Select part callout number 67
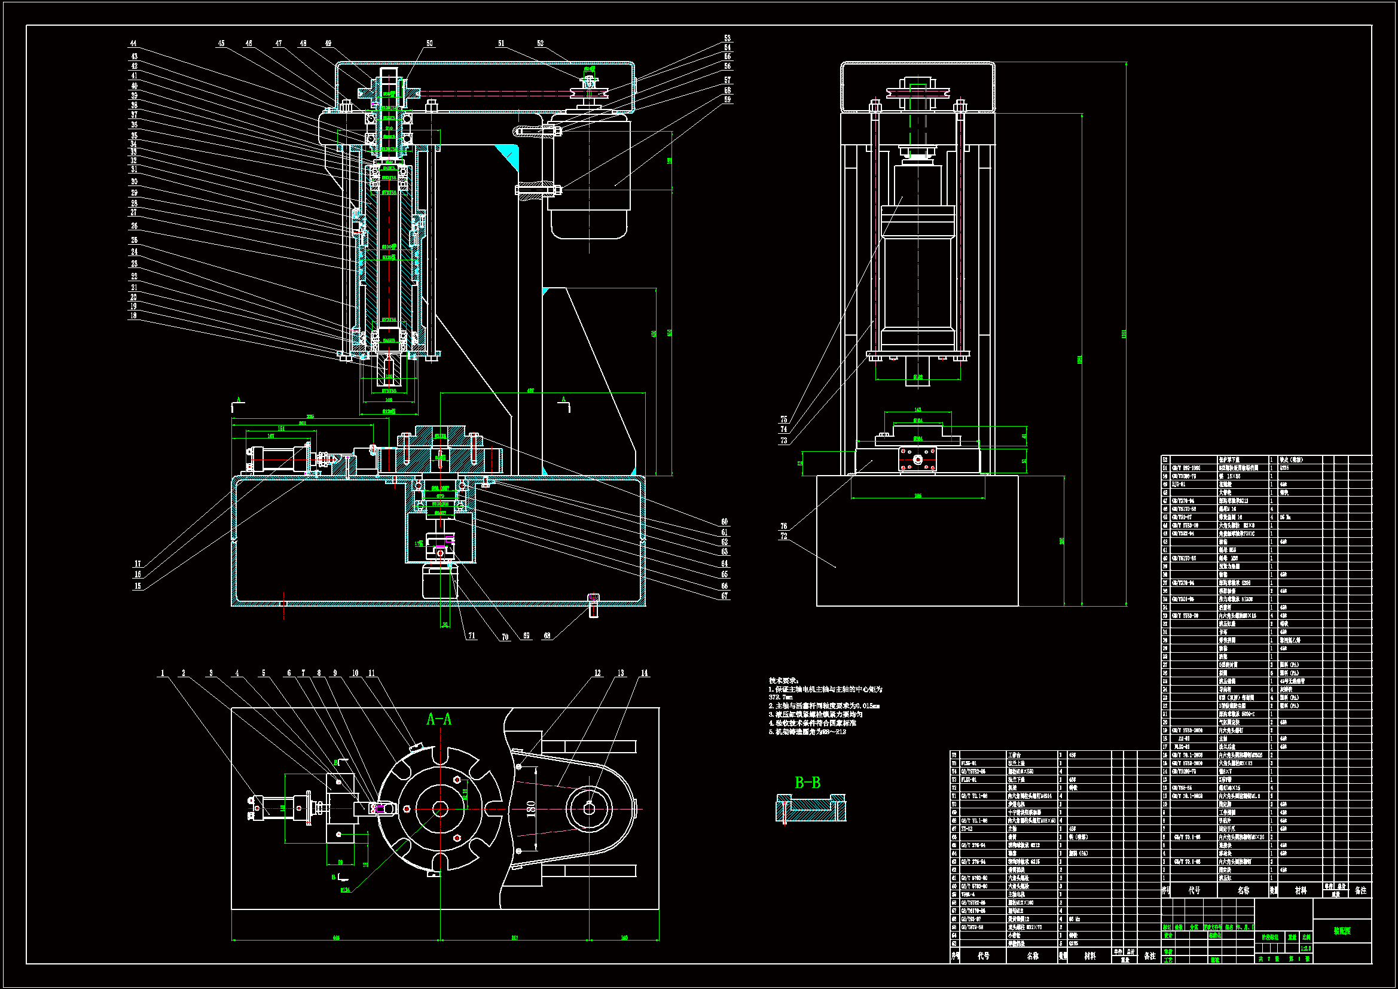The image size is (1398, 989). click(x=725, y=596)
